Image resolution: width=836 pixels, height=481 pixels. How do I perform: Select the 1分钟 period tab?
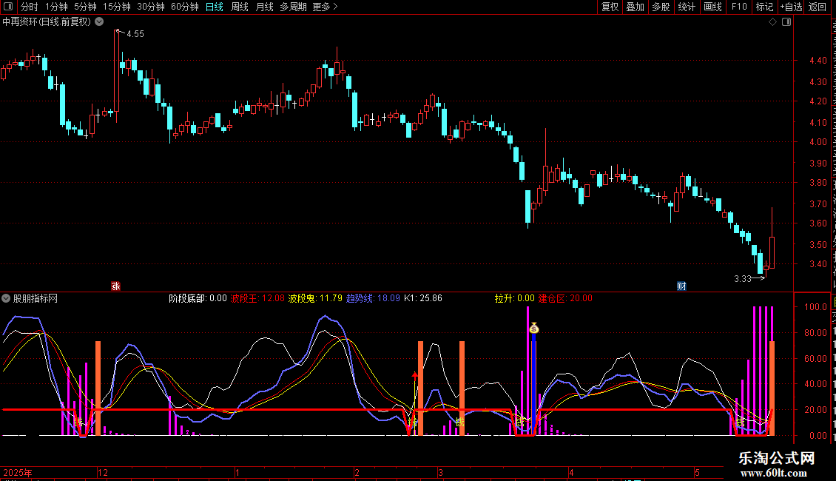pyautogui.click(x=56, y=7)
